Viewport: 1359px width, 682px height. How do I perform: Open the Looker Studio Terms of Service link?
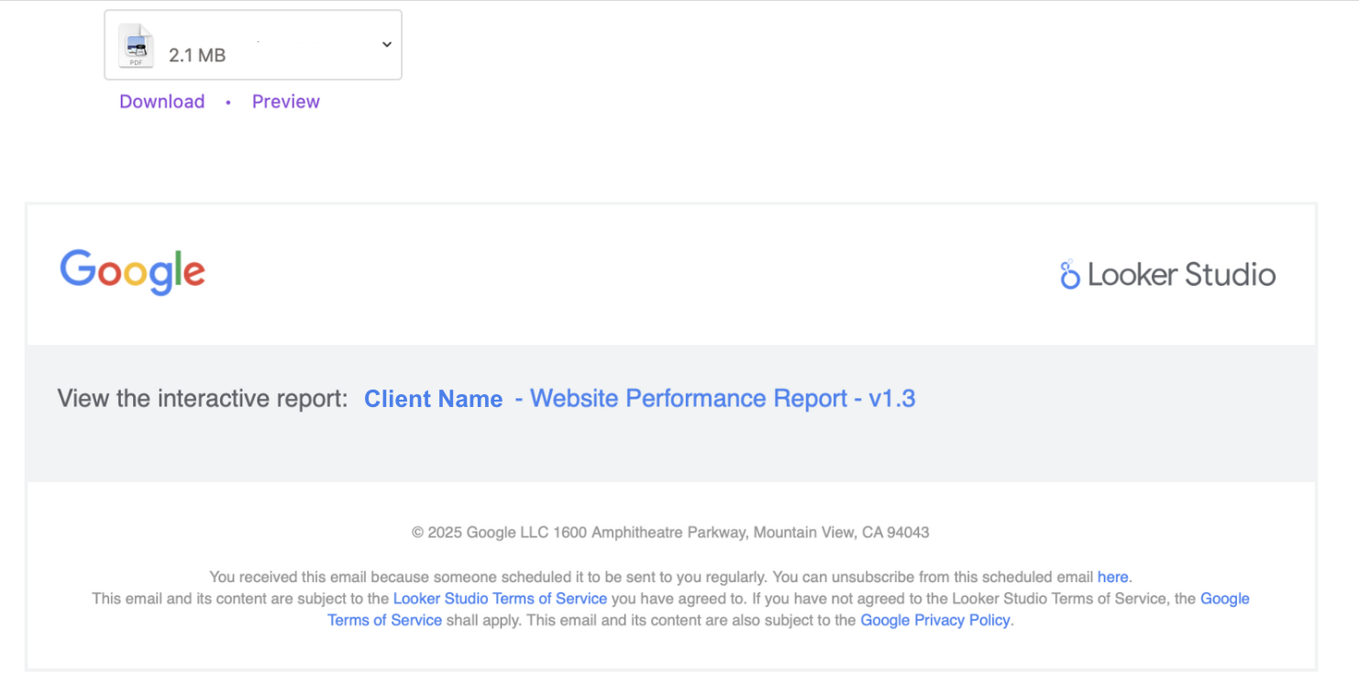[500, 599]
